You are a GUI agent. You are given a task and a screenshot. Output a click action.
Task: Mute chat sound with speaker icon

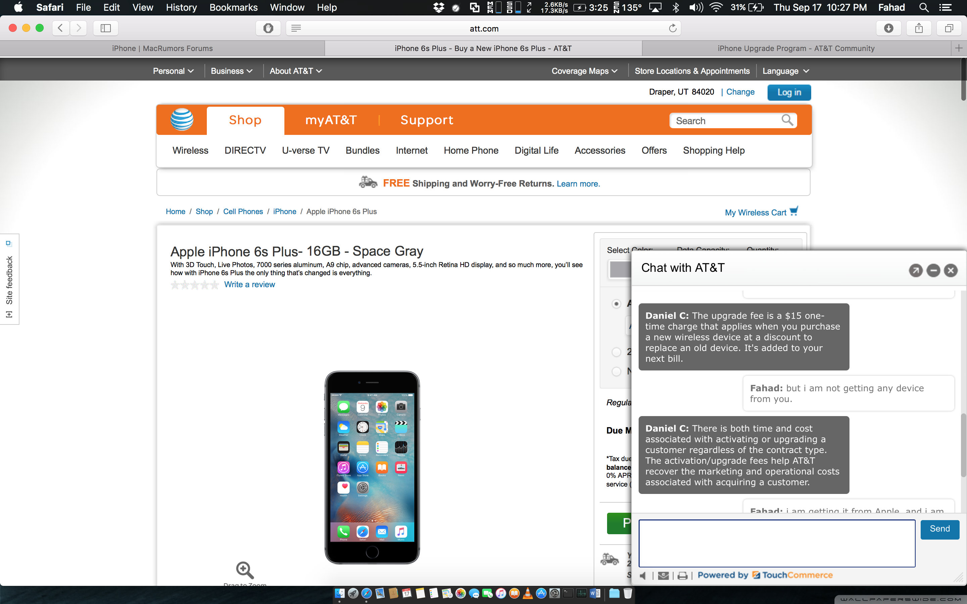tap(643, 575)
